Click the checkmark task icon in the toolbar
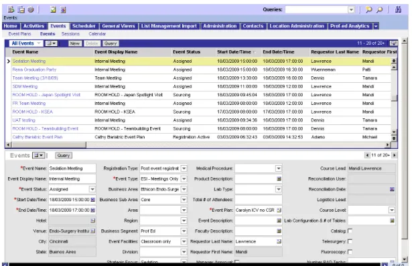This screenshot has height=266, width=412. (53, 10)
